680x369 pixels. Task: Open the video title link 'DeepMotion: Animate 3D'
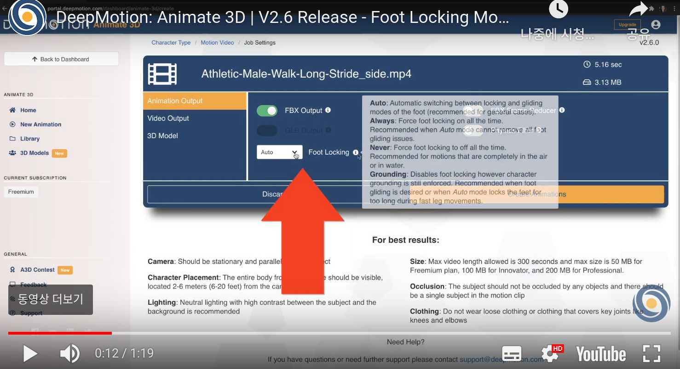coord(282,18)
